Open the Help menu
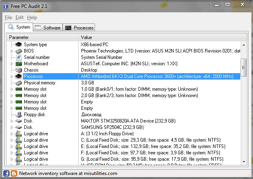This screenshot has width=253, height=179. point(32,18)
